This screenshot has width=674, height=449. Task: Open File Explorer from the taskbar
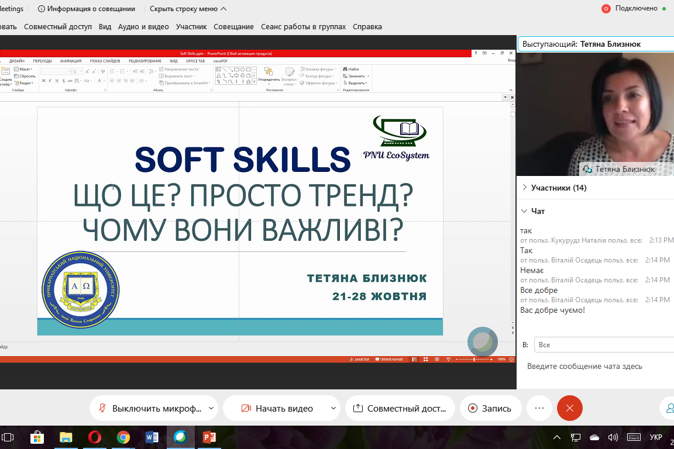pos(66,437)
